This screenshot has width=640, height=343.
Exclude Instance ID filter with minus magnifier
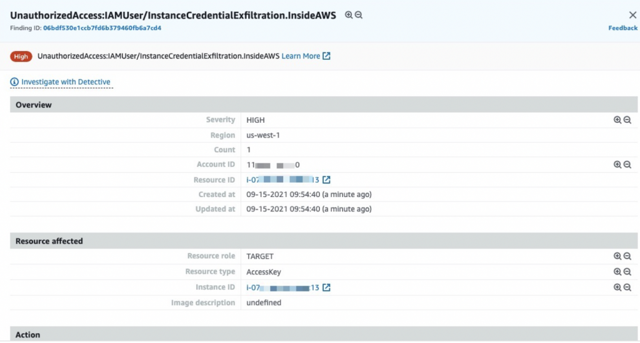click(627, 287)
